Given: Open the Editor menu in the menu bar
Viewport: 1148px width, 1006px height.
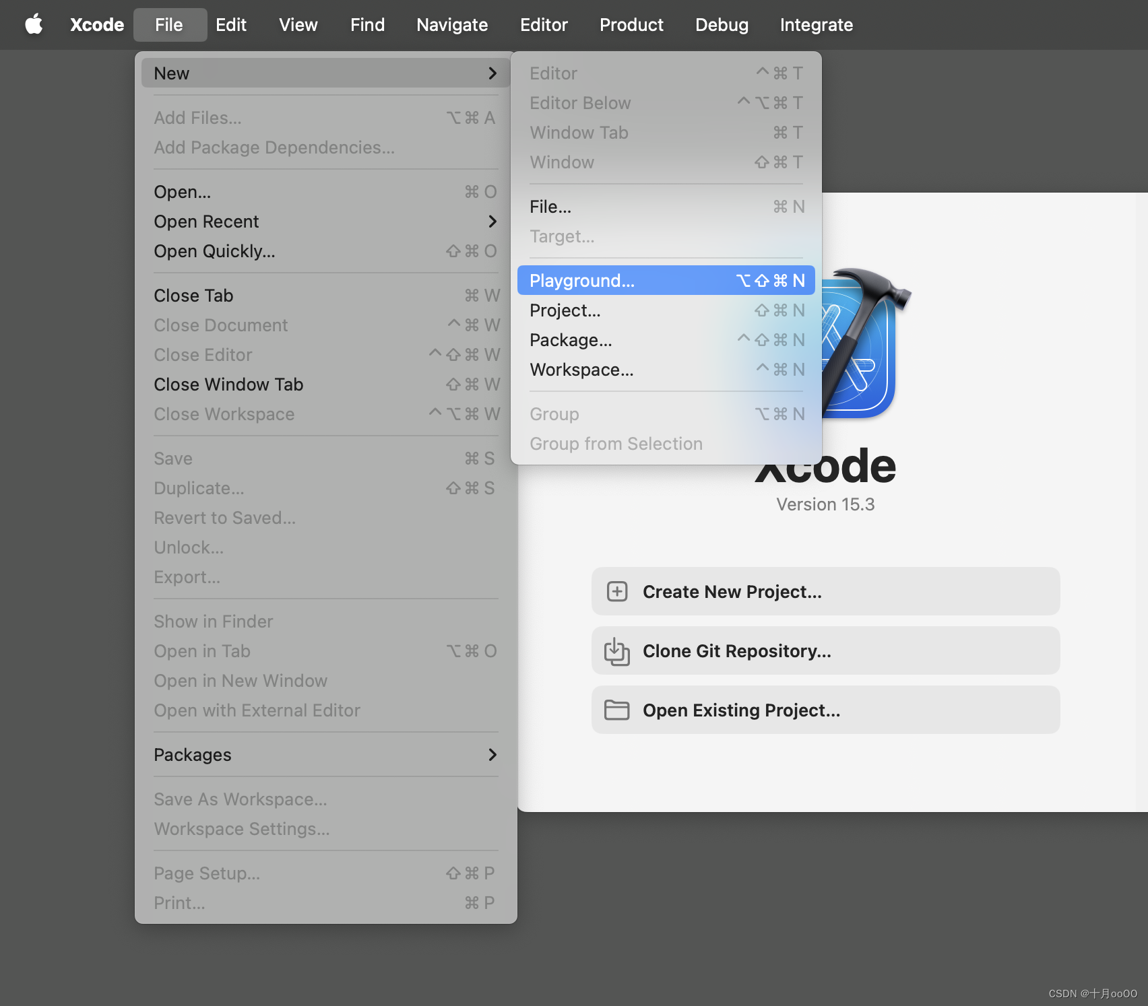Looking at the screenshot, I should pyautogui.click(x=544, y=25).
